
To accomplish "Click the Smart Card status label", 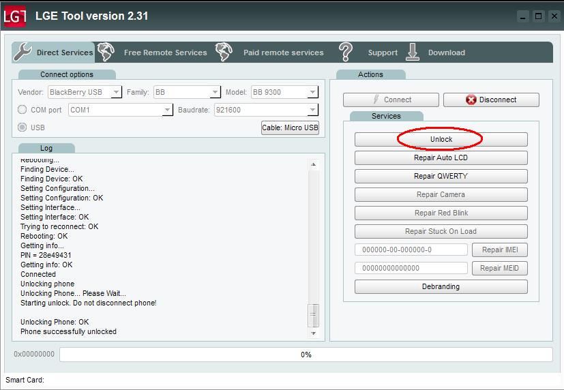I will pyautogui.click(x=25, y=380).
